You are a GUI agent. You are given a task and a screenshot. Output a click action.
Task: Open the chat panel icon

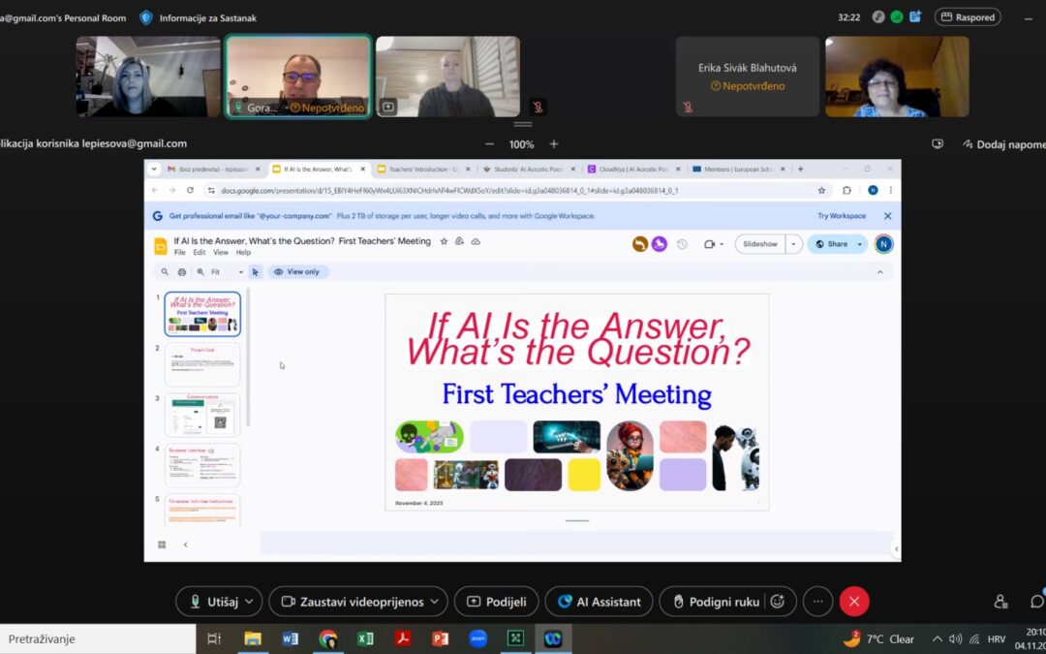coord(1036,601)
